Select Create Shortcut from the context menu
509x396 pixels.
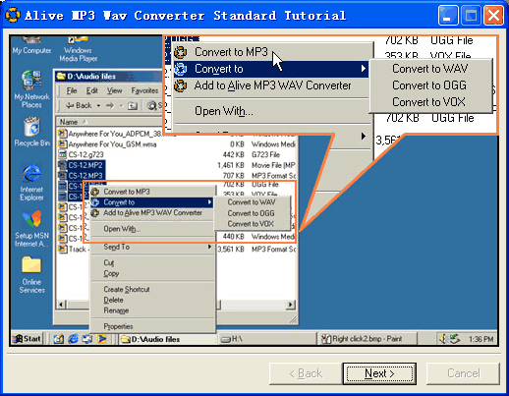127,289
